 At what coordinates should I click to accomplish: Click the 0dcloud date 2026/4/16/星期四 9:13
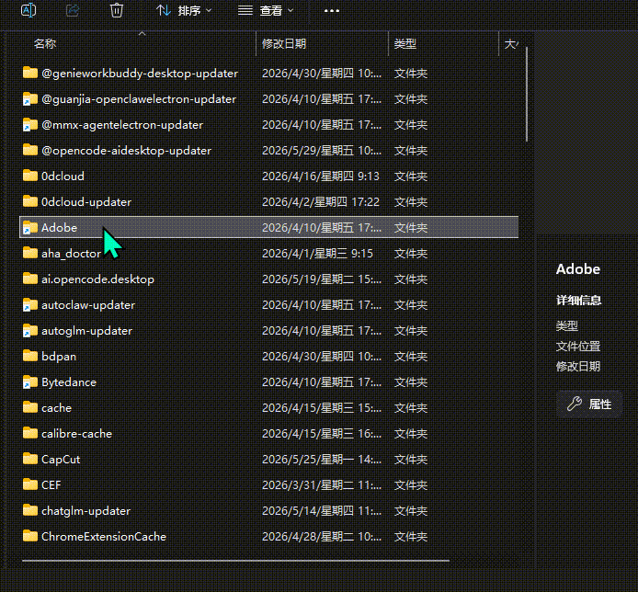[x=321, y=176]
